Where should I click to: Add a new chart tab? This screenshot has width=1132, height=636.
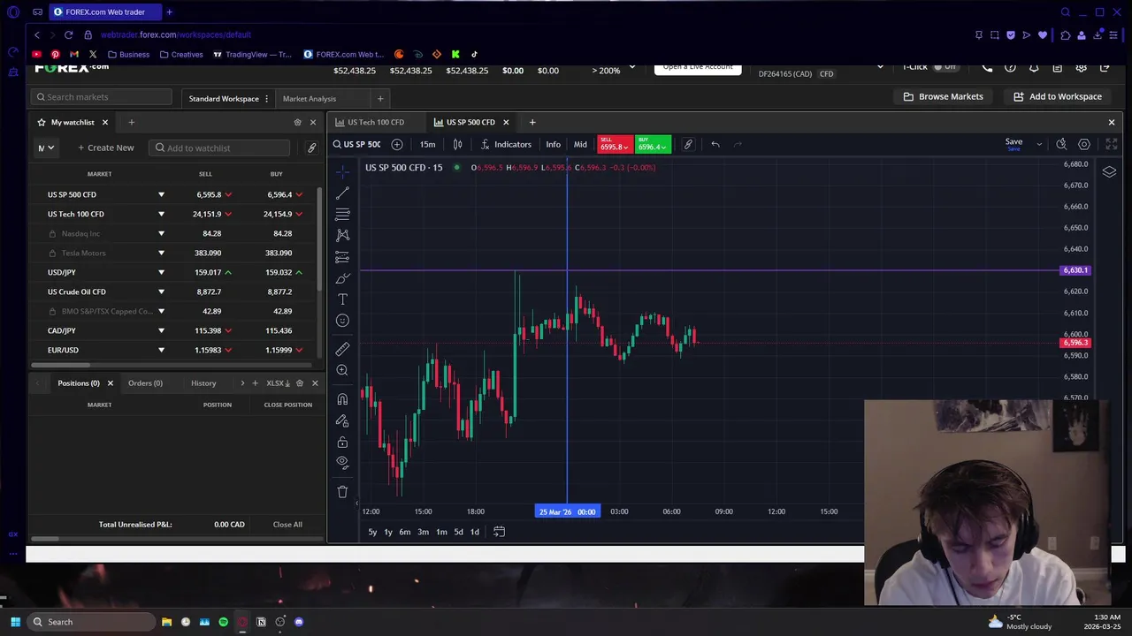click(532, 122)
